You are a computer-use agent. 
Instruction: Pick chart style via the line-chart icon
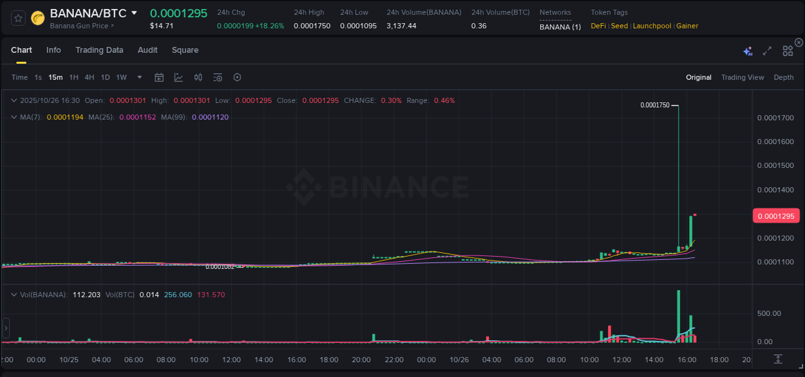coord(178,77)
